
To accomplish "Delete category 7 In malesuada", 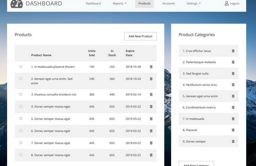I will click(233, 119).
